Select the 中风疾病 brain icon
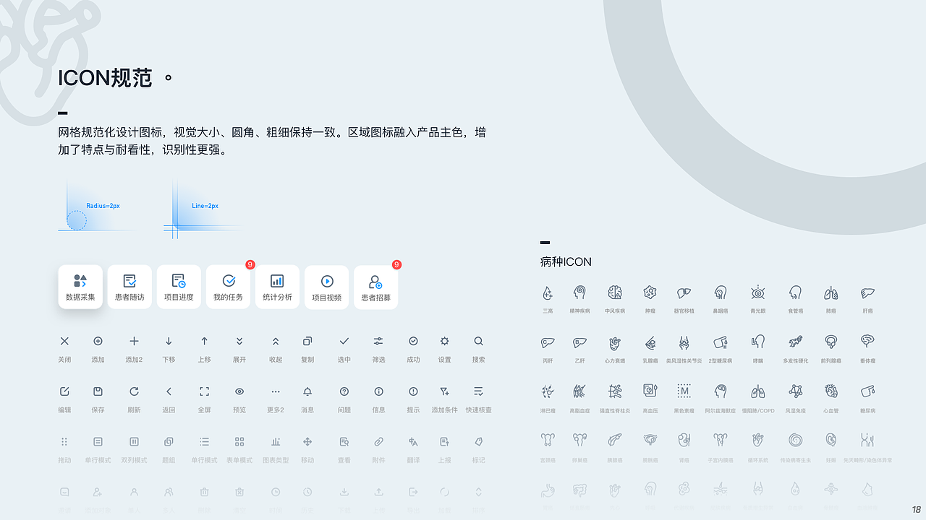 (x=615, y=292)
